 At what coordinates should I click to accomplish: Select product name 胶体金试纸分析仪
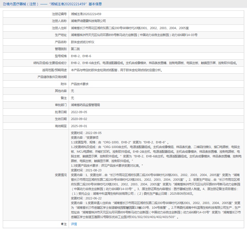[82, 42]
